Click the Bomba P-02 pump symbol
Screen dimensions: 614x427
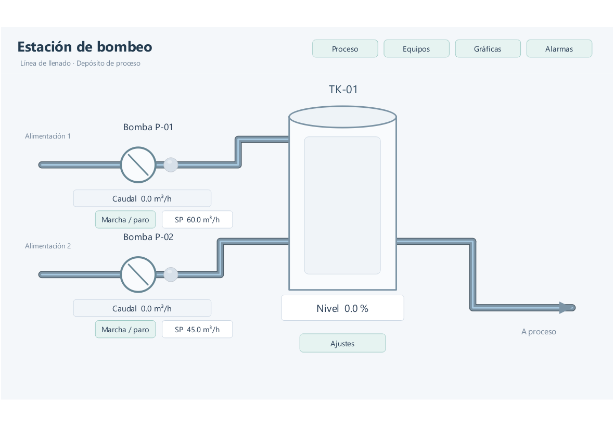(x=138, y=274)
